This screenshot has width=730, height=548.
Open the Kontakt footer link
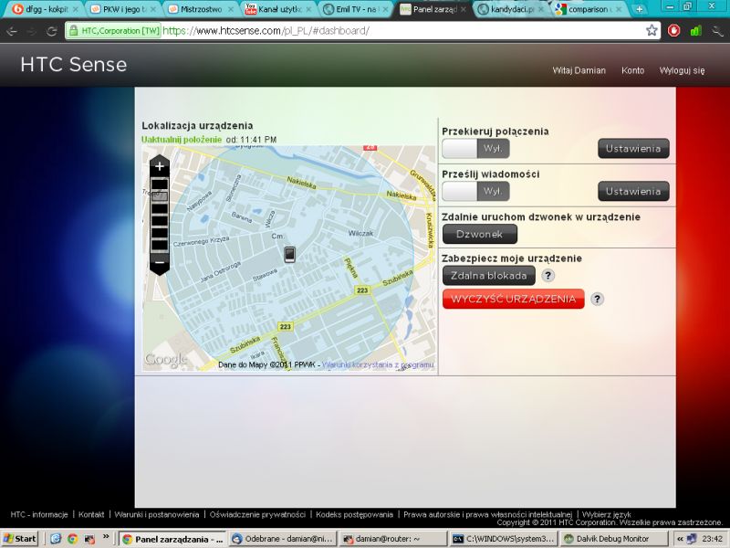click(x=91, y=514)
